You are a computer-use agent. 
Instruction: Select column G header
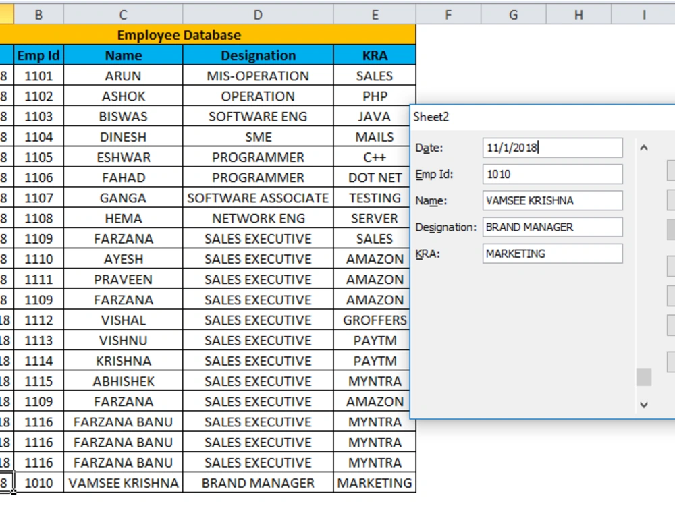tap(514, 15)
